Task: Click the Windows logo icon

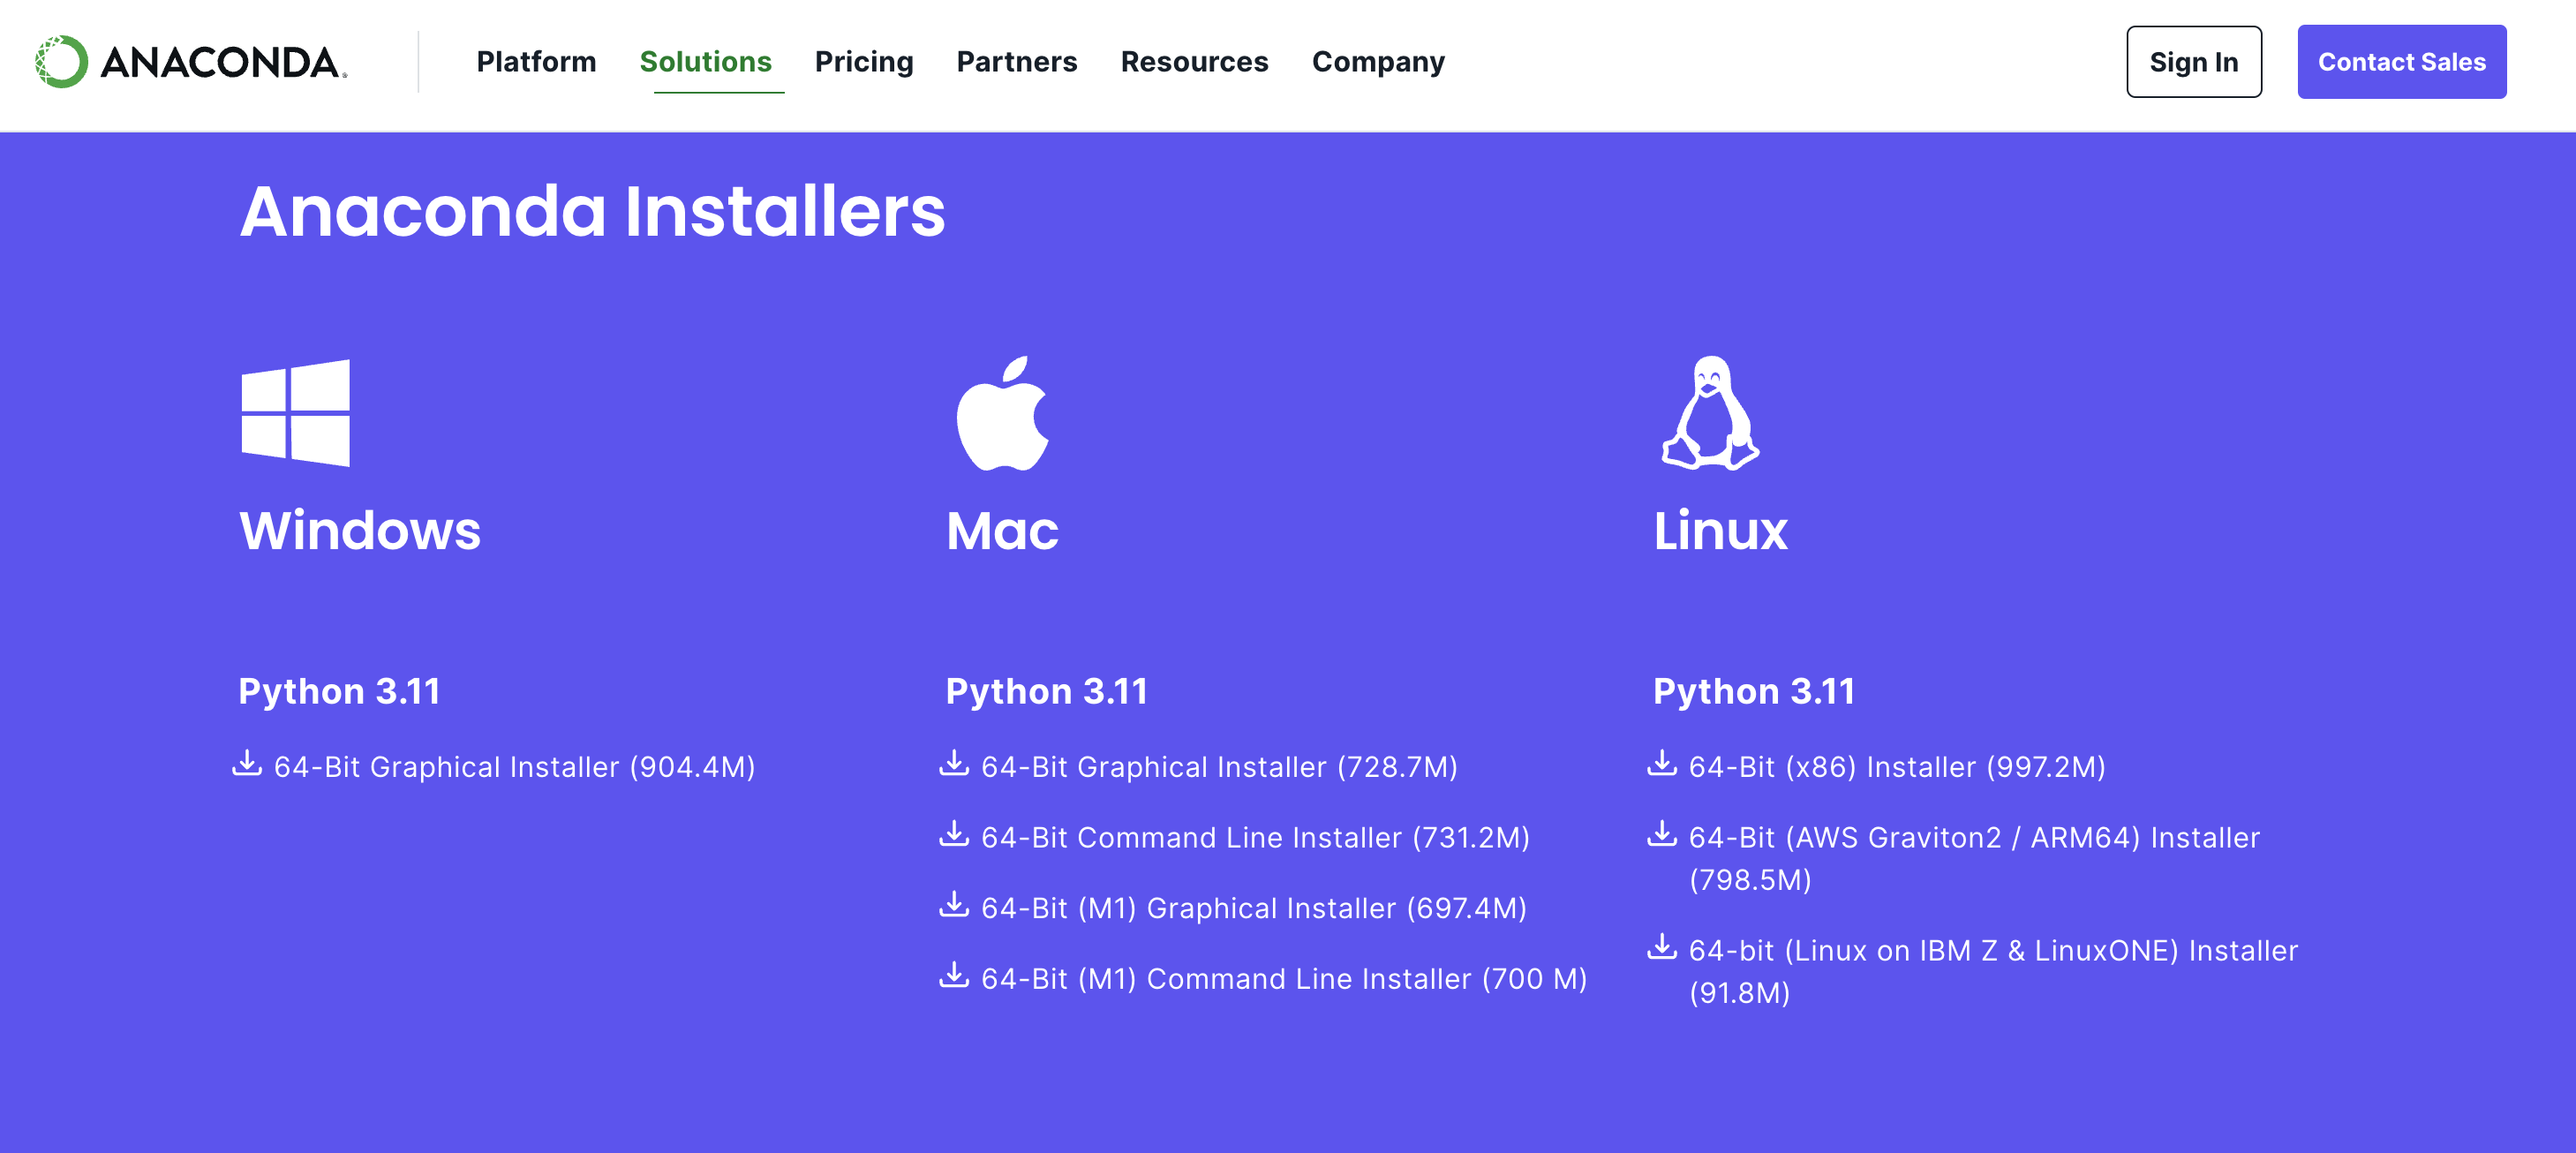Action: tap(295, 413)
